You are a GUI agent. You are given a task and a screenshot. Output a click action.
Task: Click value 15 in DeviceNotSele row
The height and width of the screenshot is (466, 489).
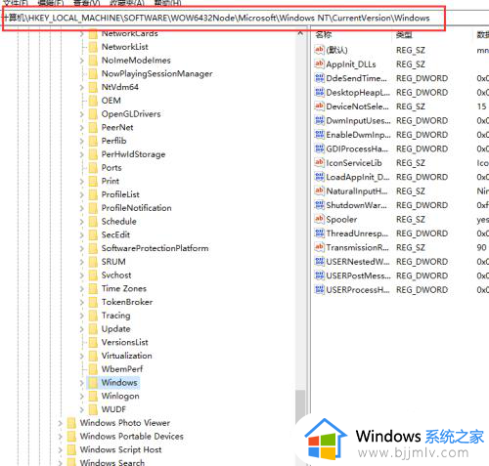point(481,106)
